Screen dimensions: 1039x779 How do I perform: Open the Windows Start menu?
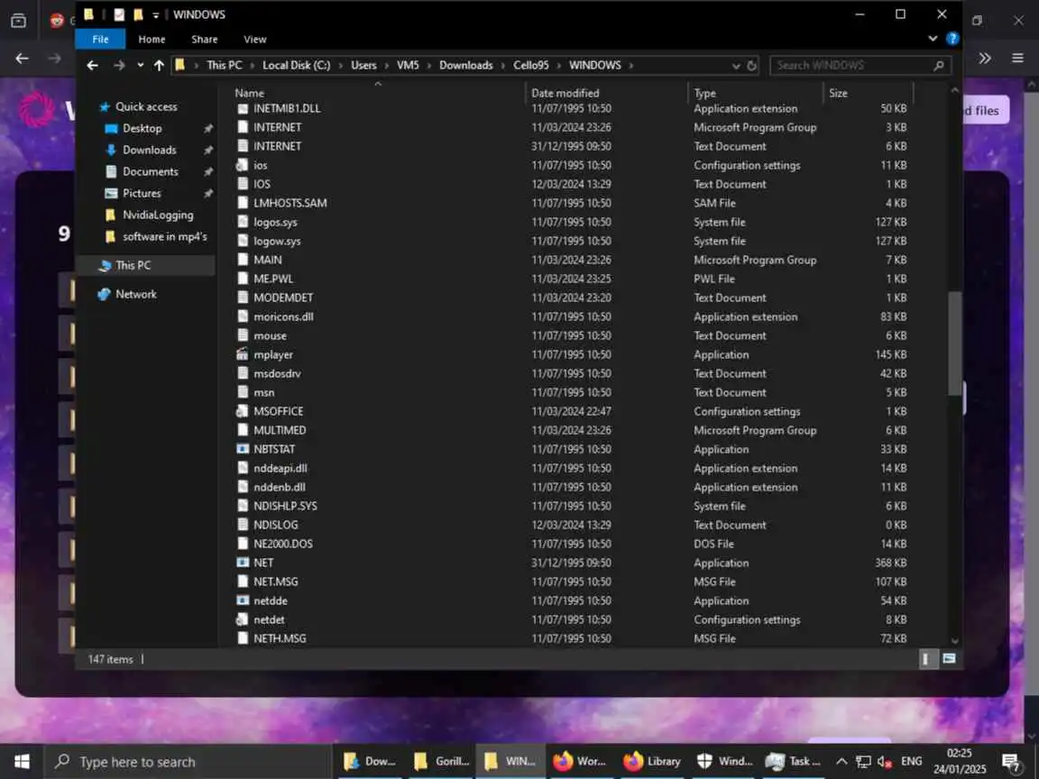[22, 762]
